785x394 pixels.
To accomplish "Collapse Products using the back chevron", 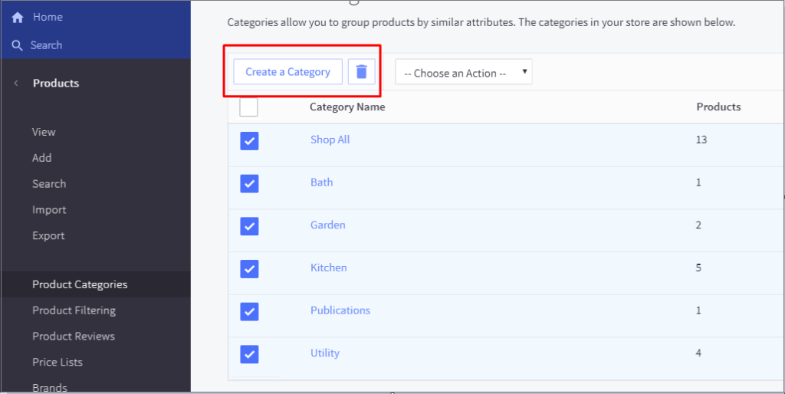I will 16,84.
